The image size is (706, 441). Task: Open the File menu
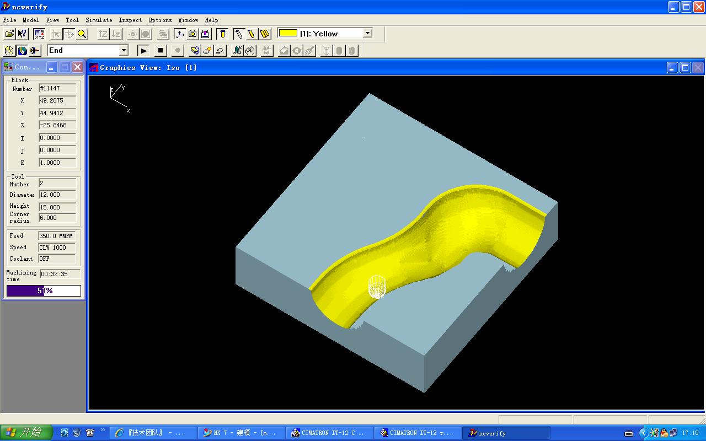tap(9, 20)
